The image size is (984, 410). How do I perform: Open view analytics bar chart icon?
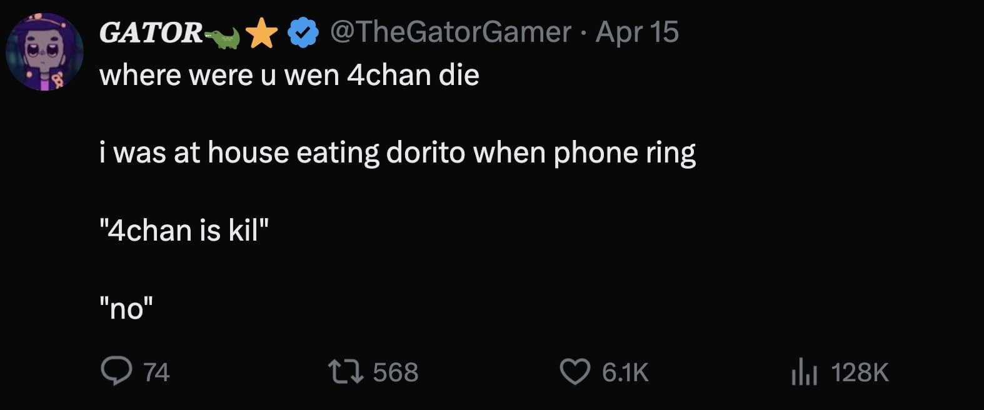(x=804, y=372)
